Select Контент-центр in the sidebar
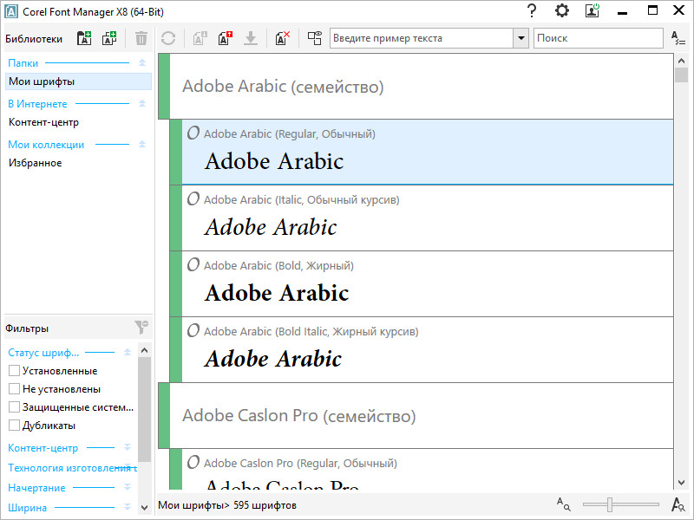The image size is (694, 520). [x=43, y=122]
